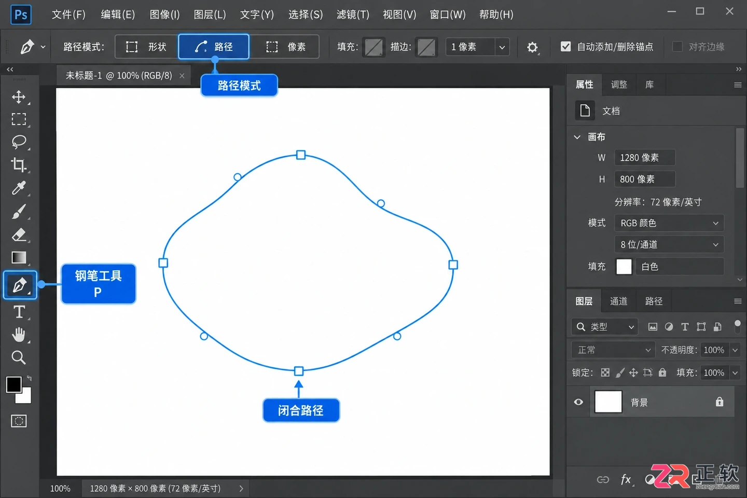This screenshot has height=498, width=747.
Task: Select the Move tool
Action: pyautogui.click(x=19, y=97)
